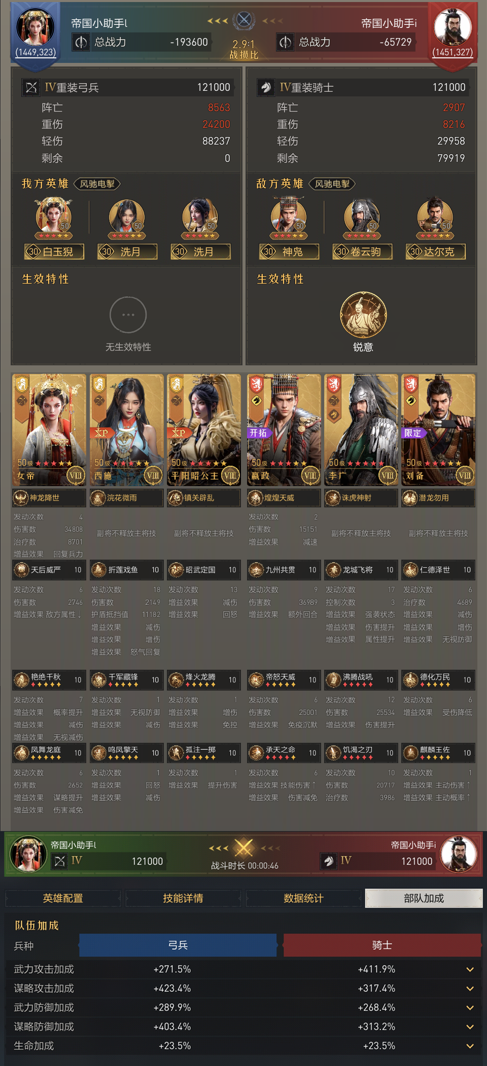Expand the 生命加成 row chevron

click(x=470, y=1046)
